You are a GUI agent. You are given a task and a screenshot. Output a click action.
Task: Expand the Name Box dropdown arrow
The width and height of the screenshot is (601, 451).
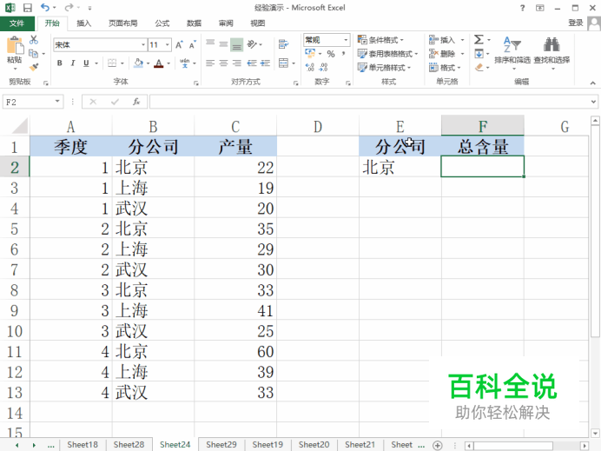57,102
